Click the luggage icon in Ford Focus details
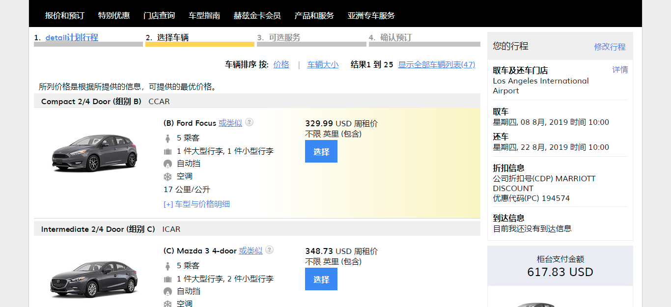This screenshot has width=671, height=307. [x=168, y=151]
